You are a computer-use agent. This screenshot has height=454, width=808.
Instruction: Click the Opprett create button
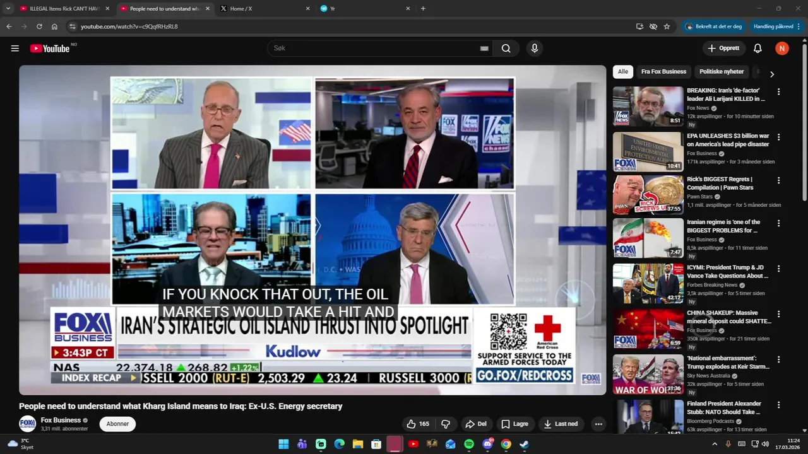tap(723, 49)
